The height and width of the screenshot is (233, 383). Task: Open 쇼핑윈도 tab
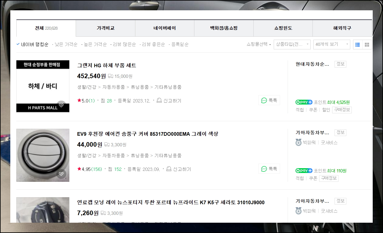(283, 28)
